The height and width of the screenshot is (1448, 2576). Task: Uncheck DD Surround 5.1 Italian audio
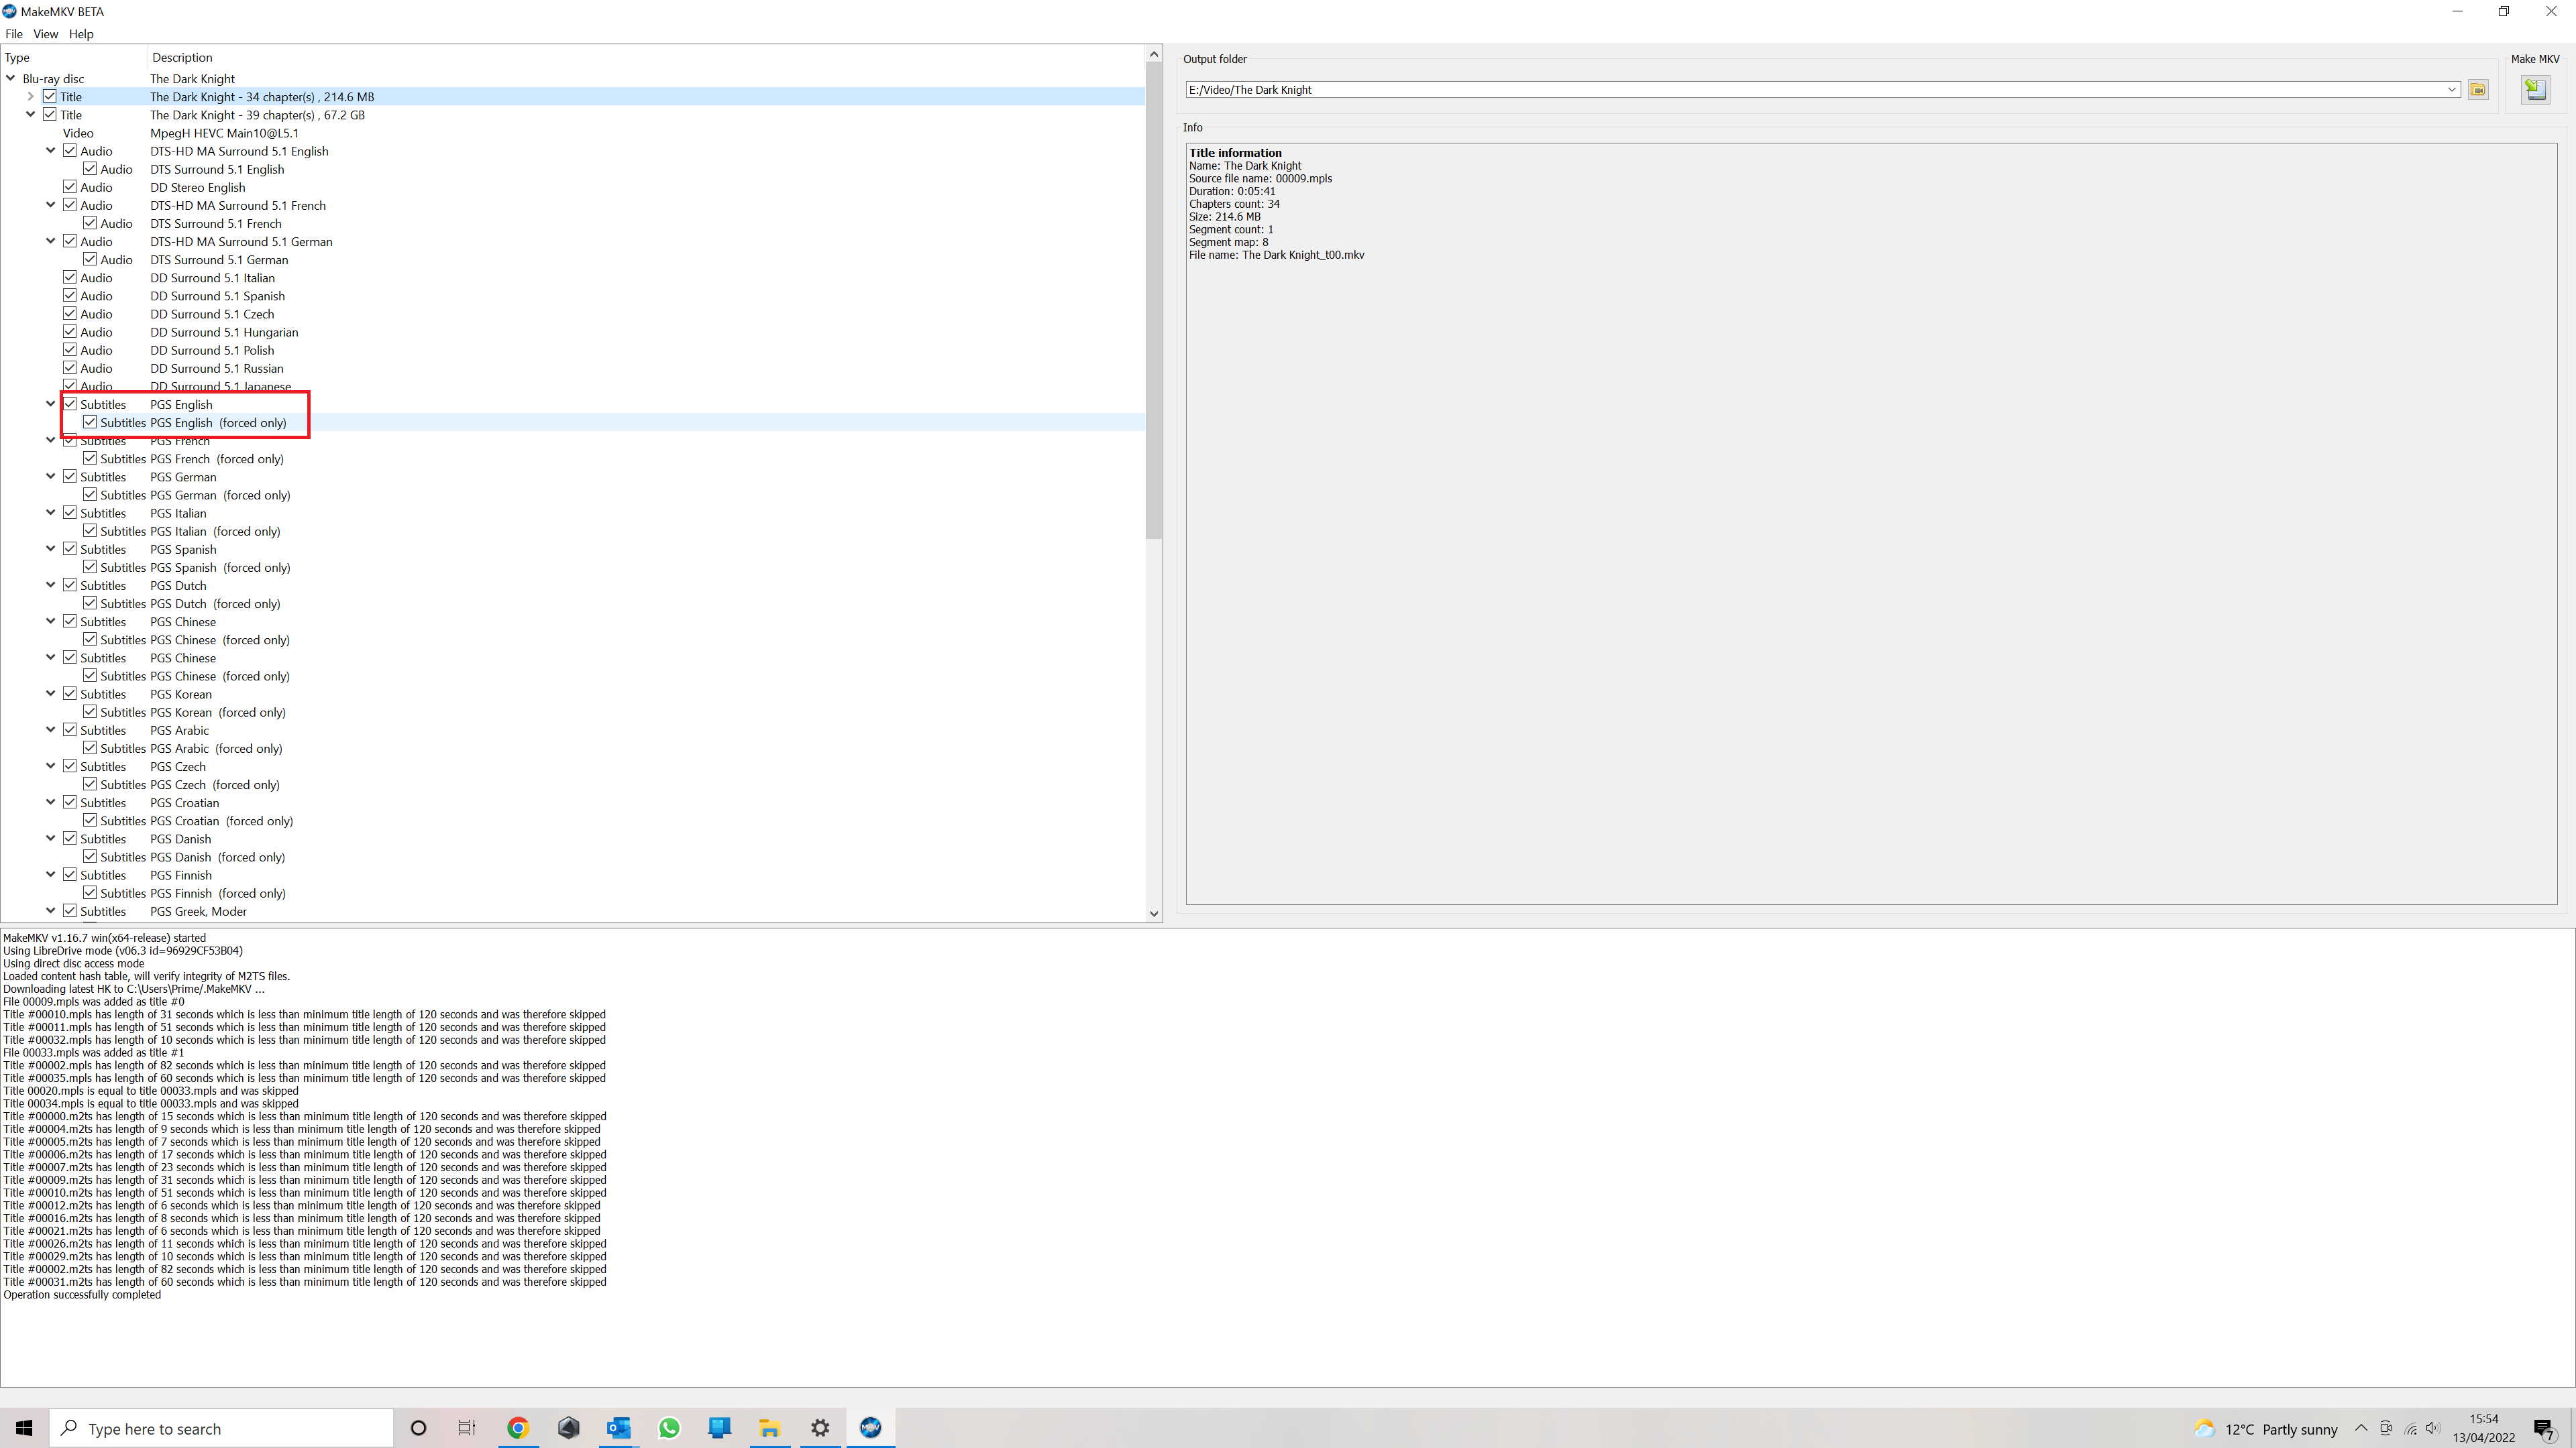pos(70,278)
